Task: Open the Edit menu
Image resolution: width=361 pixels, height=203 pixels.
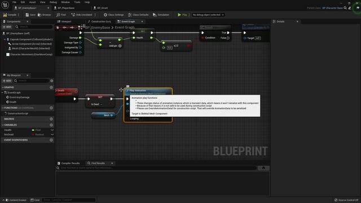Action: tap(23, 2)
